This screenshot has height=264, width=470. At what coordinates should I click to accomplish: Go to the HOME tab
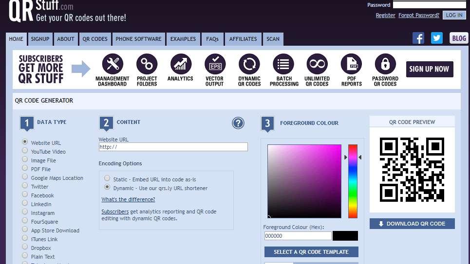pyautogui.click(x=16, y=39)
